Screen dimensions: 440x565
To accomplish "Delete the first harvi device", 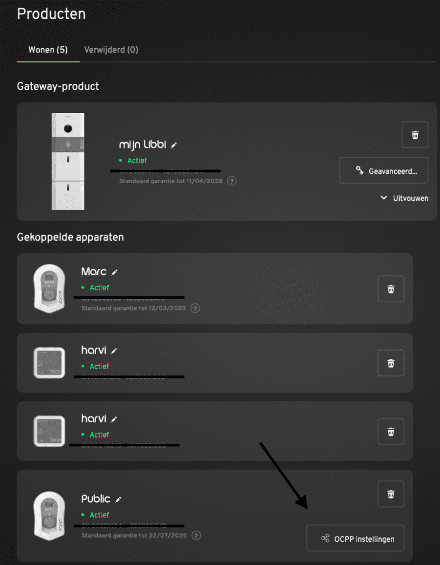I will 391,363.
